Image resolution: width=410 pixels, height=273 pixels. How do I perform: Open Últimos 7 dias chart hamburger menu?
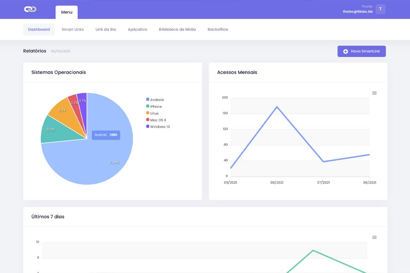(375, 238)
